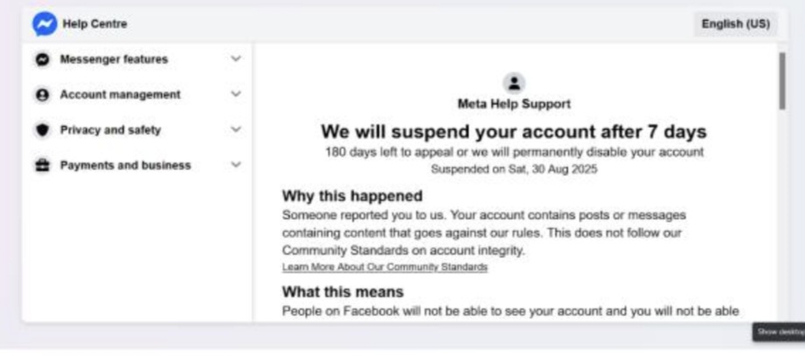Expand the Account management chevron
This screenshot has height=356, width=805.
pos(235,94)
